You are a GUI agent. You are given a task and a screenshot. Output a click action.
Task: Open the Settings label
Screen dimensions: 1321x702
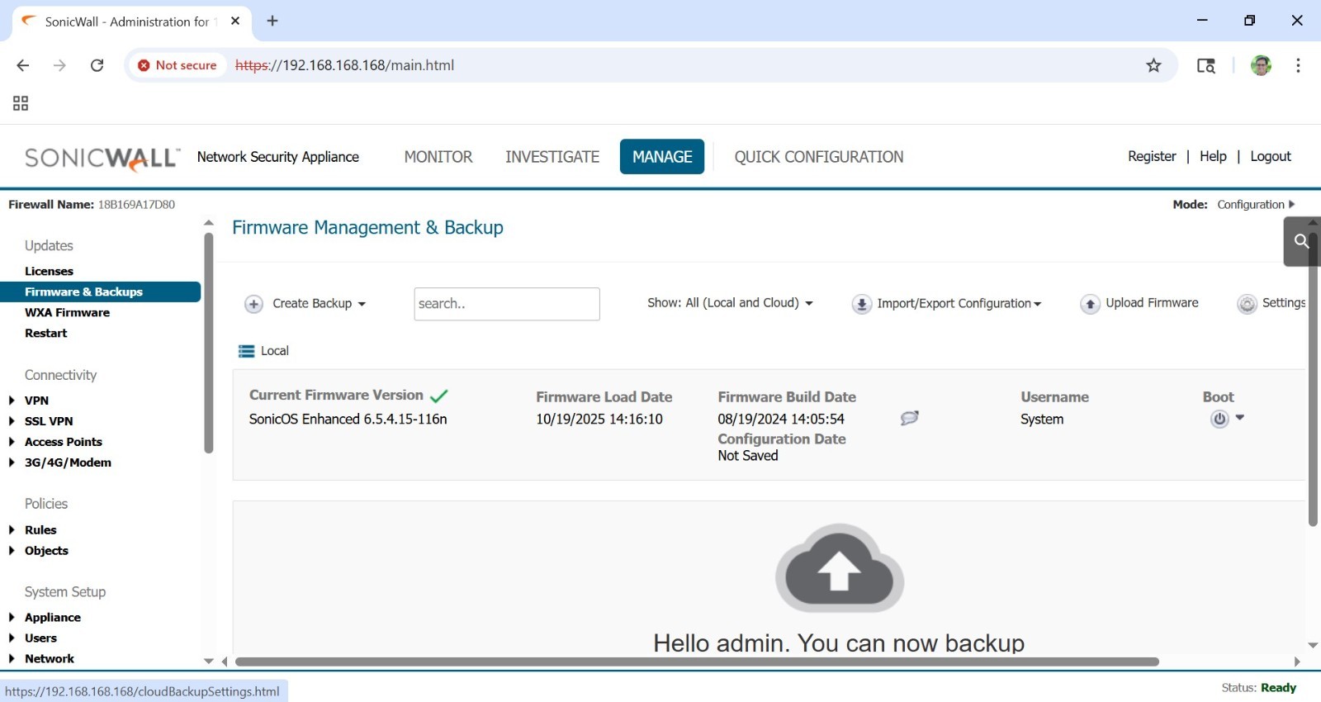click(1284, 303)
